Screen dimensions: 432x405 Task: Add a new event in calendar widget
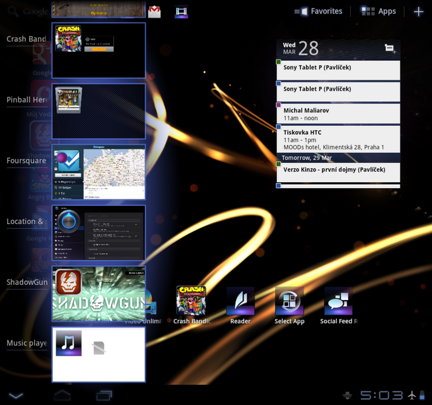point(390,49)
